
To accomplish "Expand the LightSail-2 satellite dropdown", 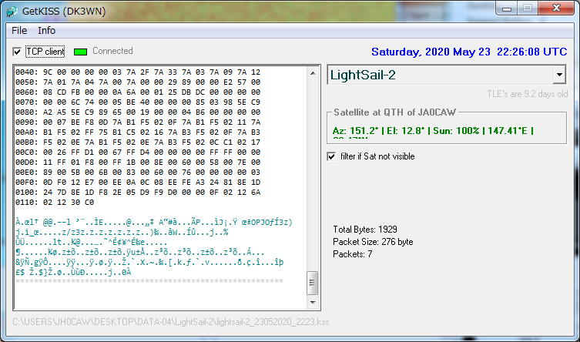I will [x=559, y=75].
